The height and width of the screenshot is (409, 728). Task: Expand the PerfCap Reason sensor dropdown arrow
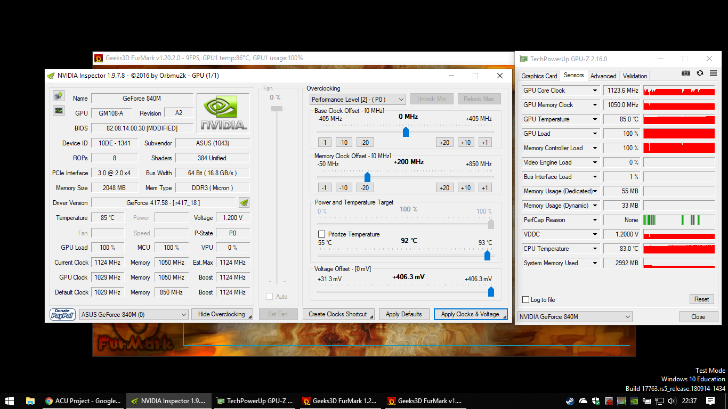595,220
